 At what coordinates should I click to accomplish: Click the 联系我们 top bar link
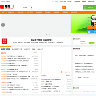click(x=70, y=2)
